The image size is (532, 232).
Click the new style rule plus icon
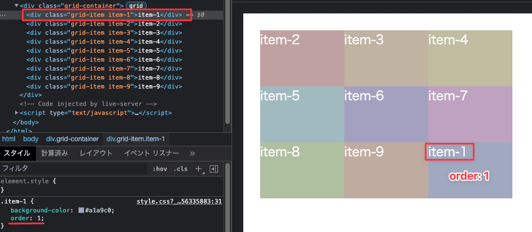[x=199, y=169]
